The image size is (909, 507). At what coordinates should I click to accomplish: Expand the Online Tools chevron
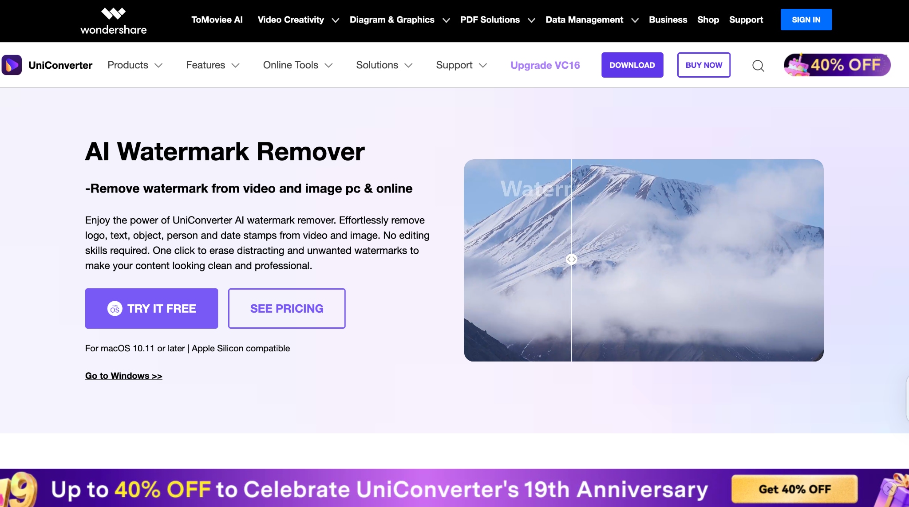coord(328,66)
